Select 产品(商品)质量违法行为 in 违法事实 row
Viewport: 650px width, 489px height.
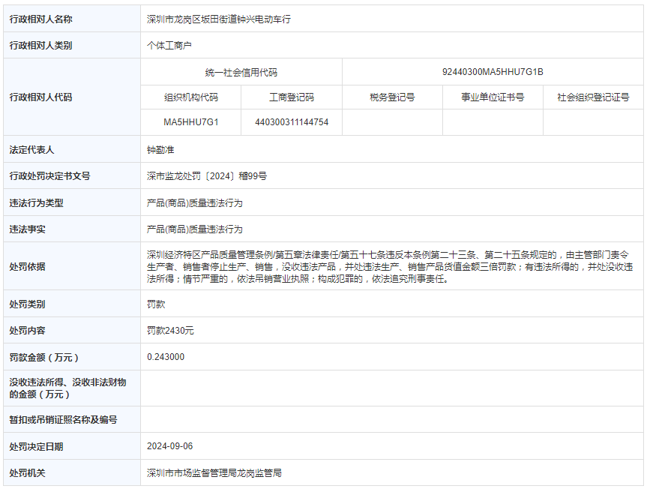tap(195, 229)
